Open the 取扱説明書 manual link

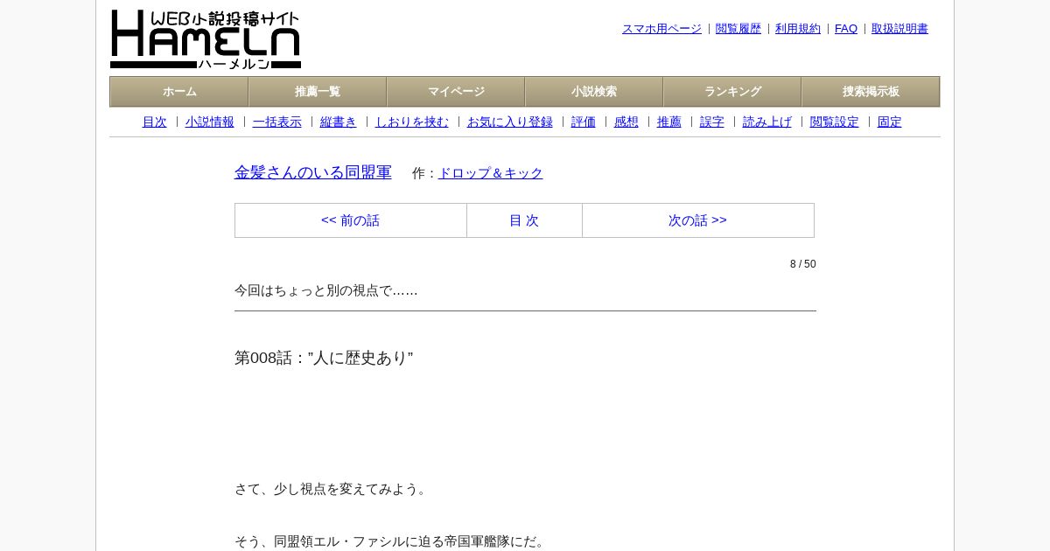pyautogui.click(x=899, y=29)
